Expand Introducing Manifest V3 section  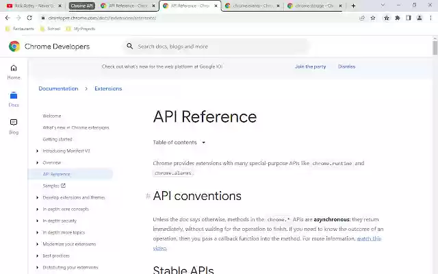pos(38,151)
